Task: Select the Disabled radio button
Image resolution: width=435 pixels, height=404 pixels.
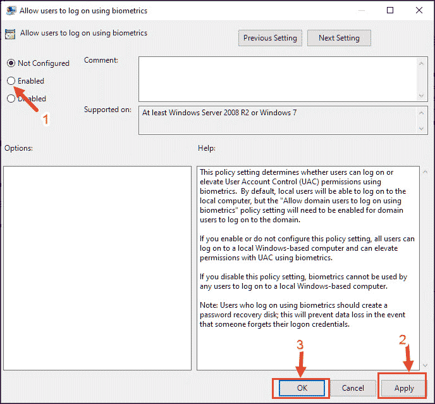Action: tap(11, 99)
